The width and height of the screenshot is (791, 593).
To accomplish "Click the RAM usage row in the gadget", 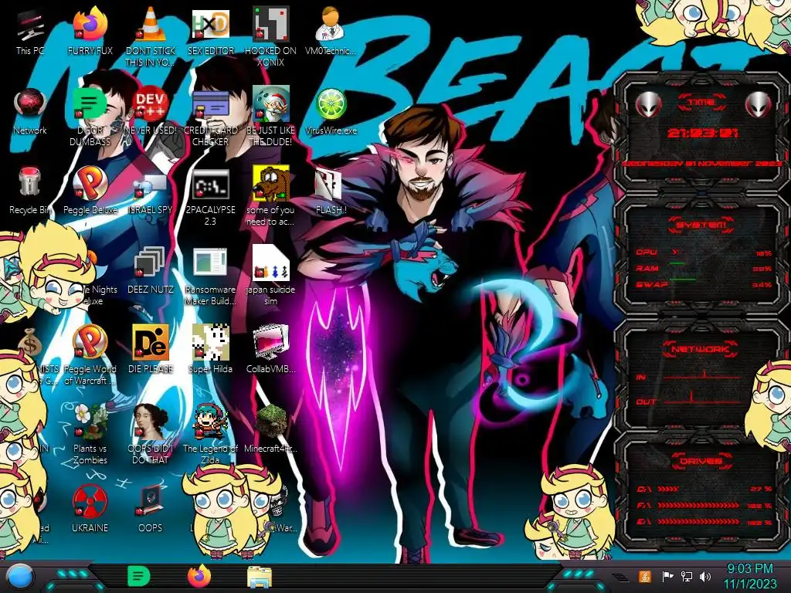I will tap(704, 269).
